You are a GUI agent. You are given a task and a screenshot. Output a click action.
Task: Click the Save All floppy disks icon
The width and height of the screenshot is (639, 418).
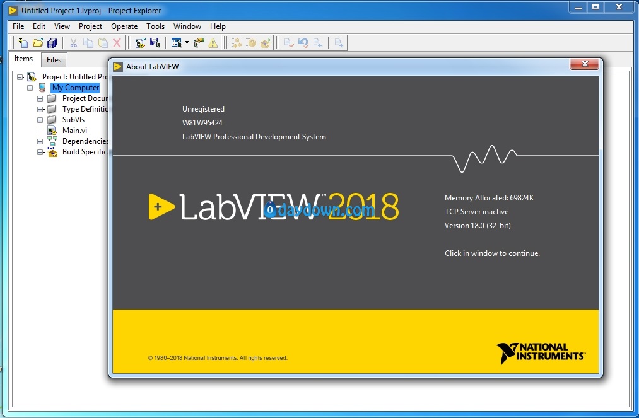tap(52, 43)
